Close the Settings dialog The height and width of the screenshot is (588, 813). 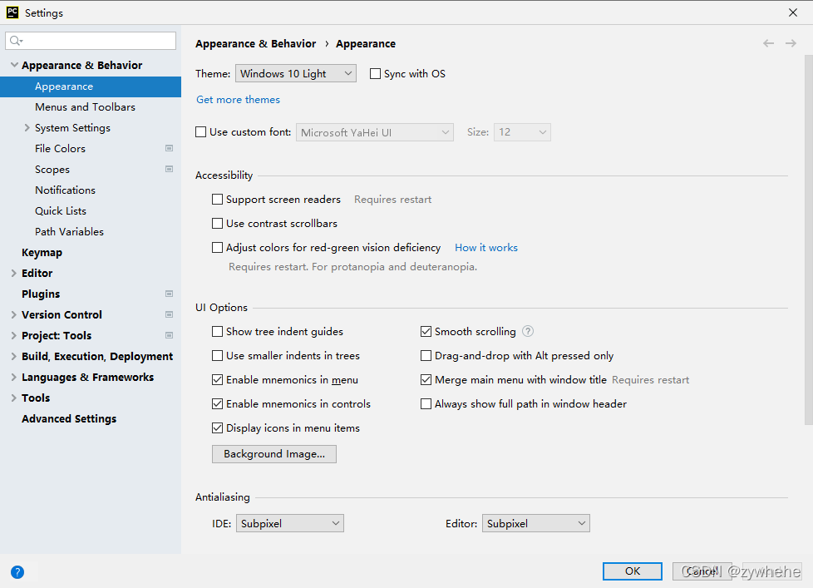click(793, 12)
